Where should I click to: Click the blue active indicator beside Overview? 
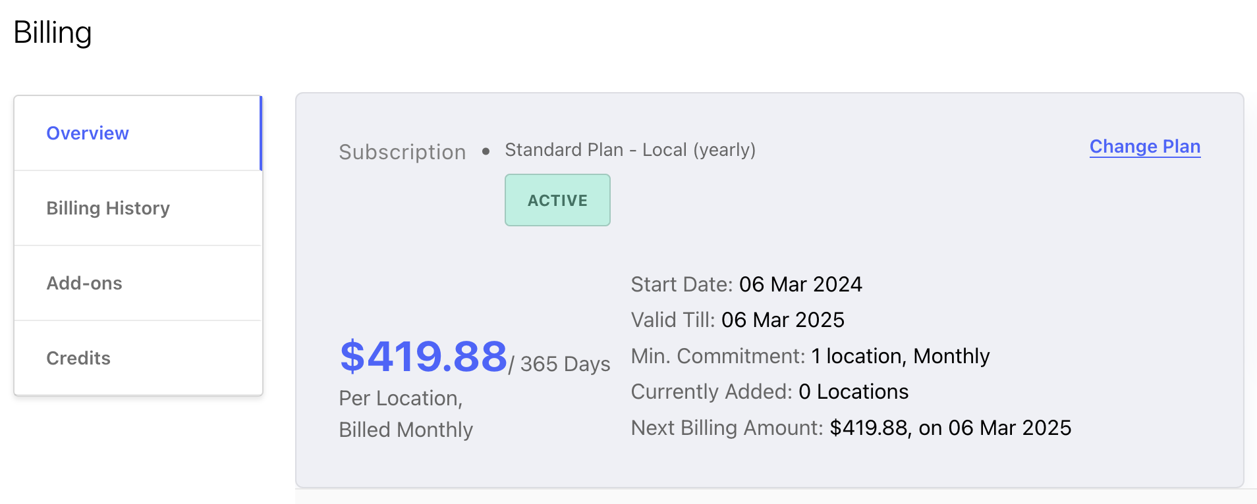[261, 133]
